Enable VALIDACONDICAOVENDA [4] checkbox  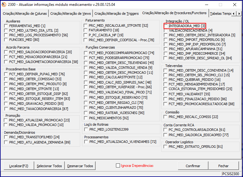[x=166, y=31]
